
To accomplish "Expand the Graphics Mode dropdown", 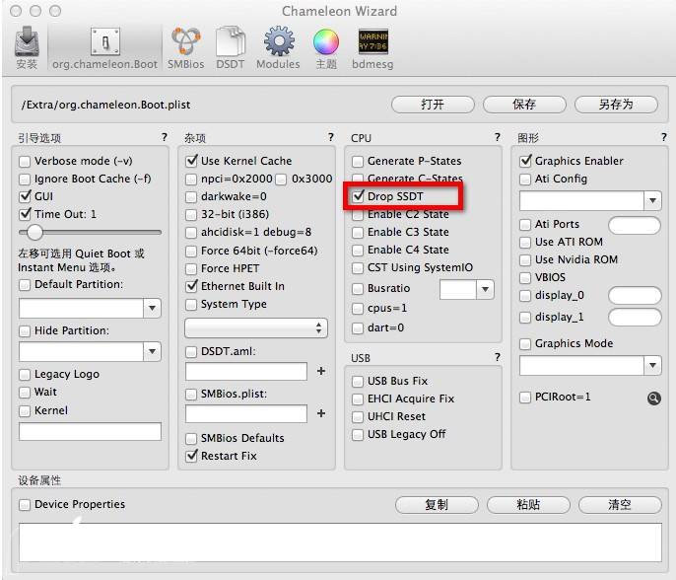I will pyautogui.click(x=651, y=366).
